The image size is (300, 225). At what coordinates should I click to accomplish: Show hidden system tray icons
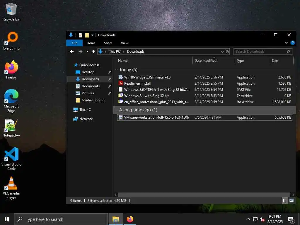point(248,219)
